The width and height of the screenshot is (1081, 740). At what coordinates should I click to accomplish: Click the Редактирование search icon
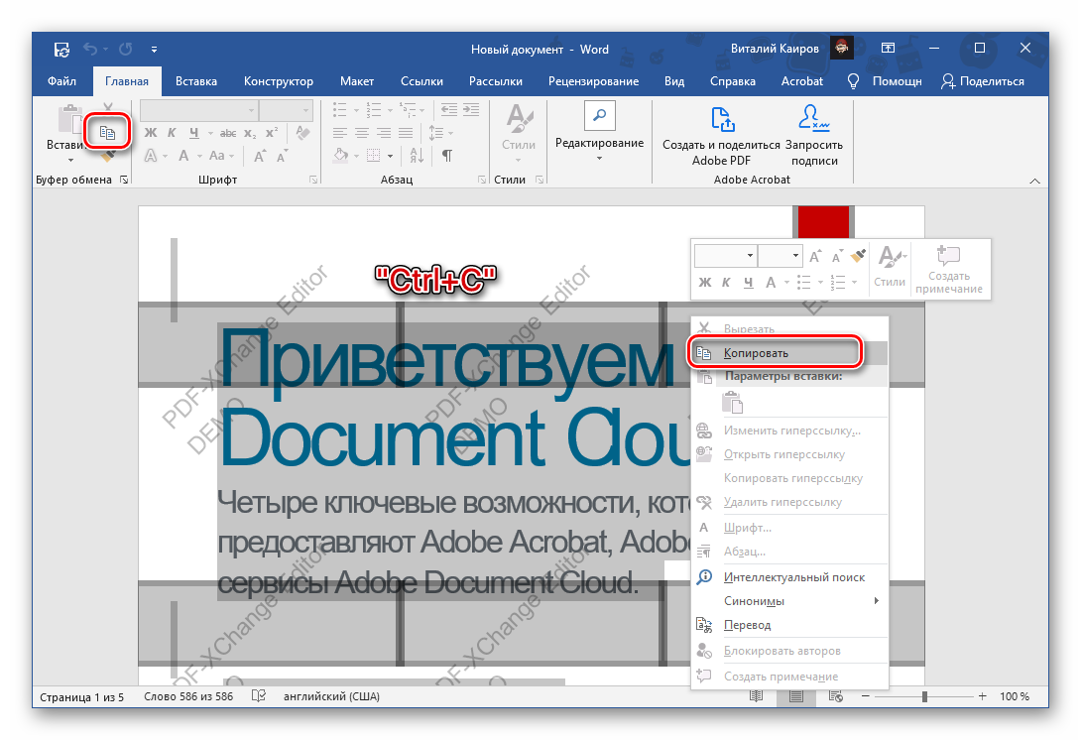pyautogui.click(x=599, y=115)
